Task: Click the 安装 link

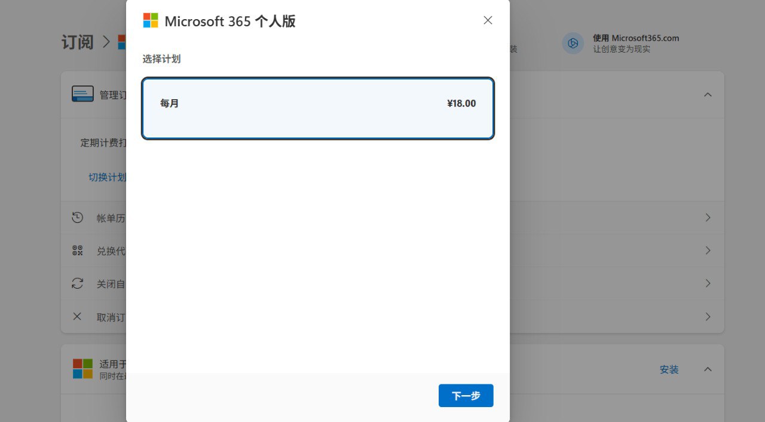Action: (x=669, y=369)
